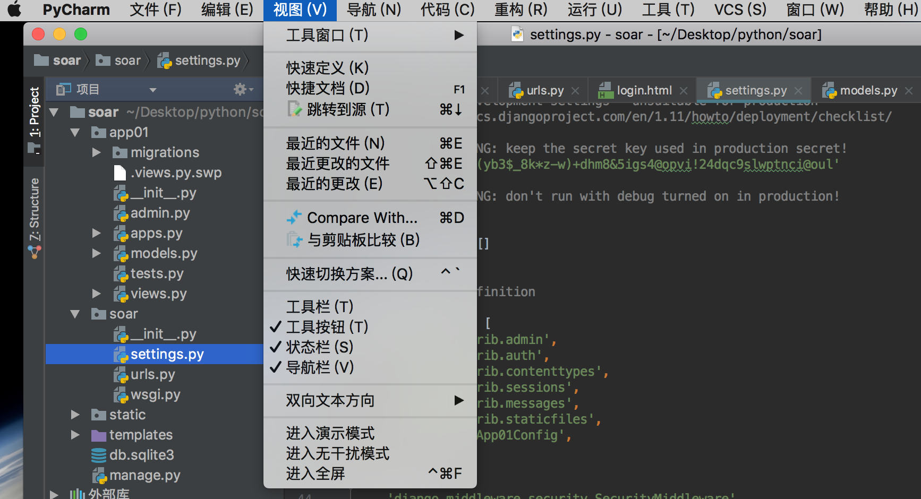
Task: Choose 最近的更改 (E) menu entry
Action: click(x=370, y=184)
